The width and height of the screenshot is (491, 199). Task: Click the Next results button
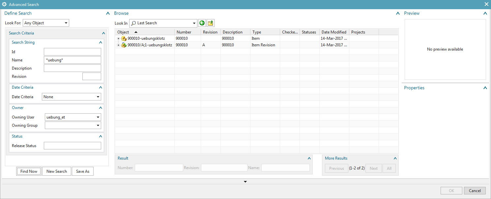click(x=374, y=168)
